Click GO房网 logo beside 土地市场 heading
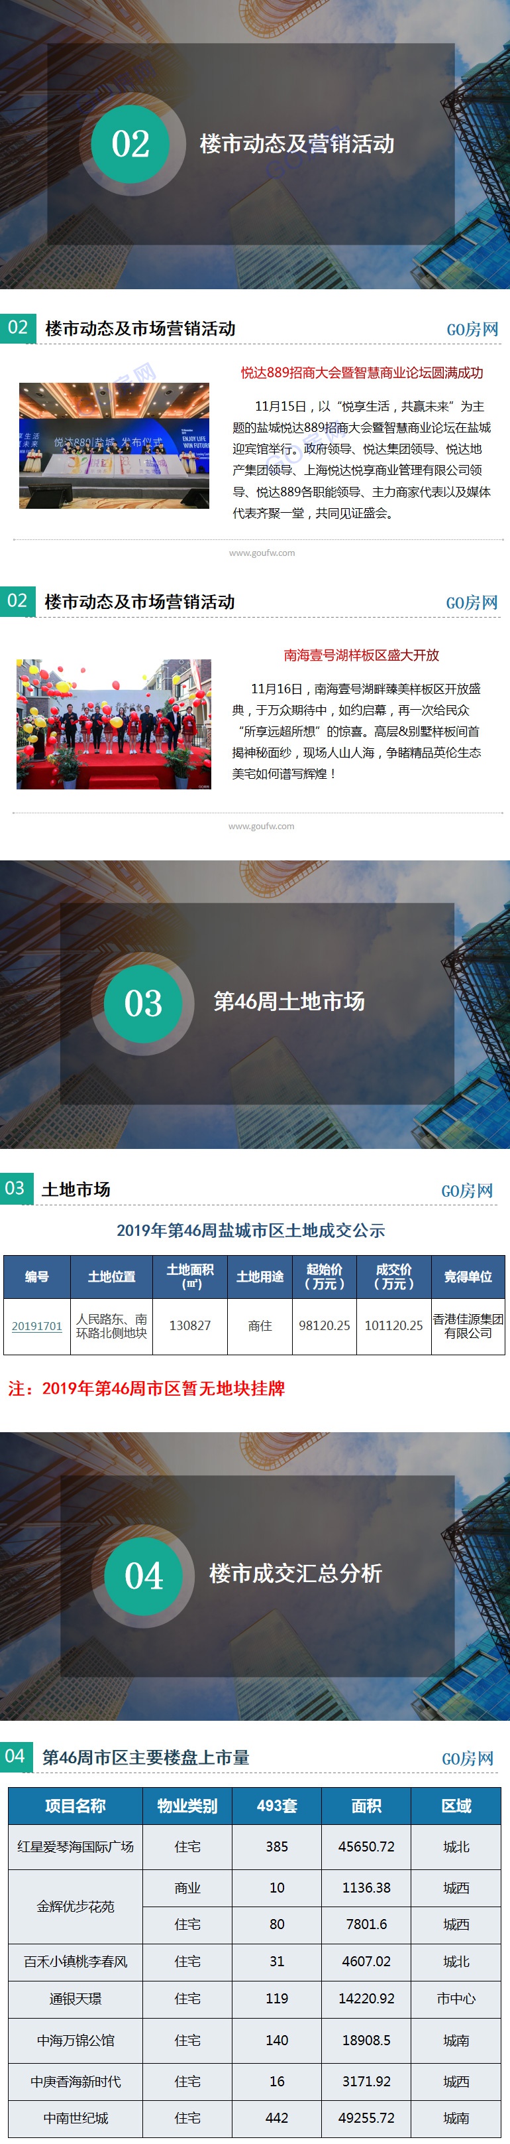This screenshot has height=2144, width=510. (467, 1191)
